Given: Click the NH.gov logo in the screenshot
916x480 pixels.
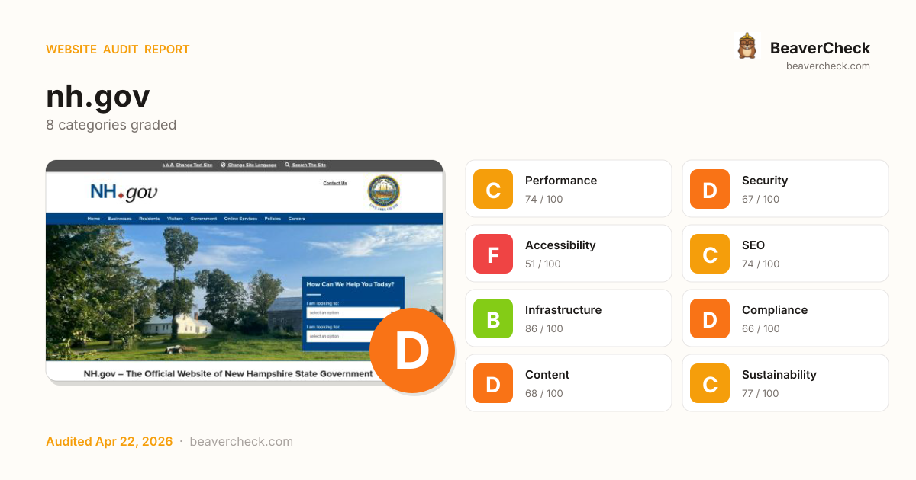Looking at the screenshot, I should click(x=124, y=192).
